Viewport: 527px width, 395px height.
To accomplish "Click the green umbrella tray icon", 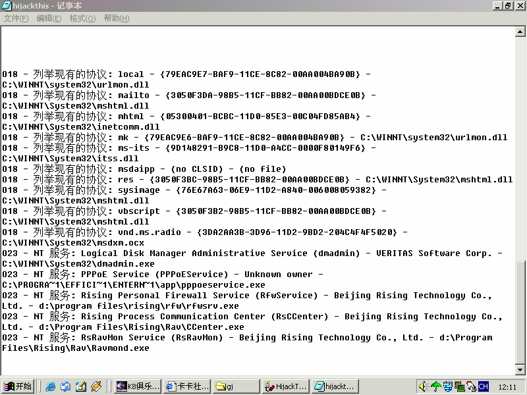I will (436, 386).
